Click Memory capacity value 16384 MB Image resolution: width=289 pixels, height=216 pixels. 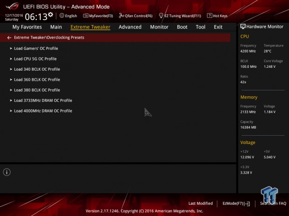248,127
